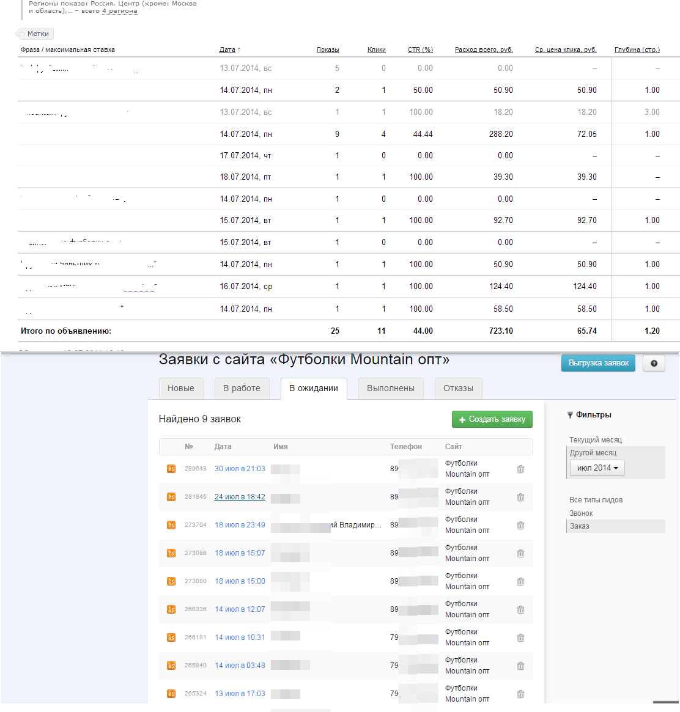Image resolution: width=680 pixels, height=712 pixels.
Task: Open request dated 14 июл в 03:48
Action: click(240, 666)
